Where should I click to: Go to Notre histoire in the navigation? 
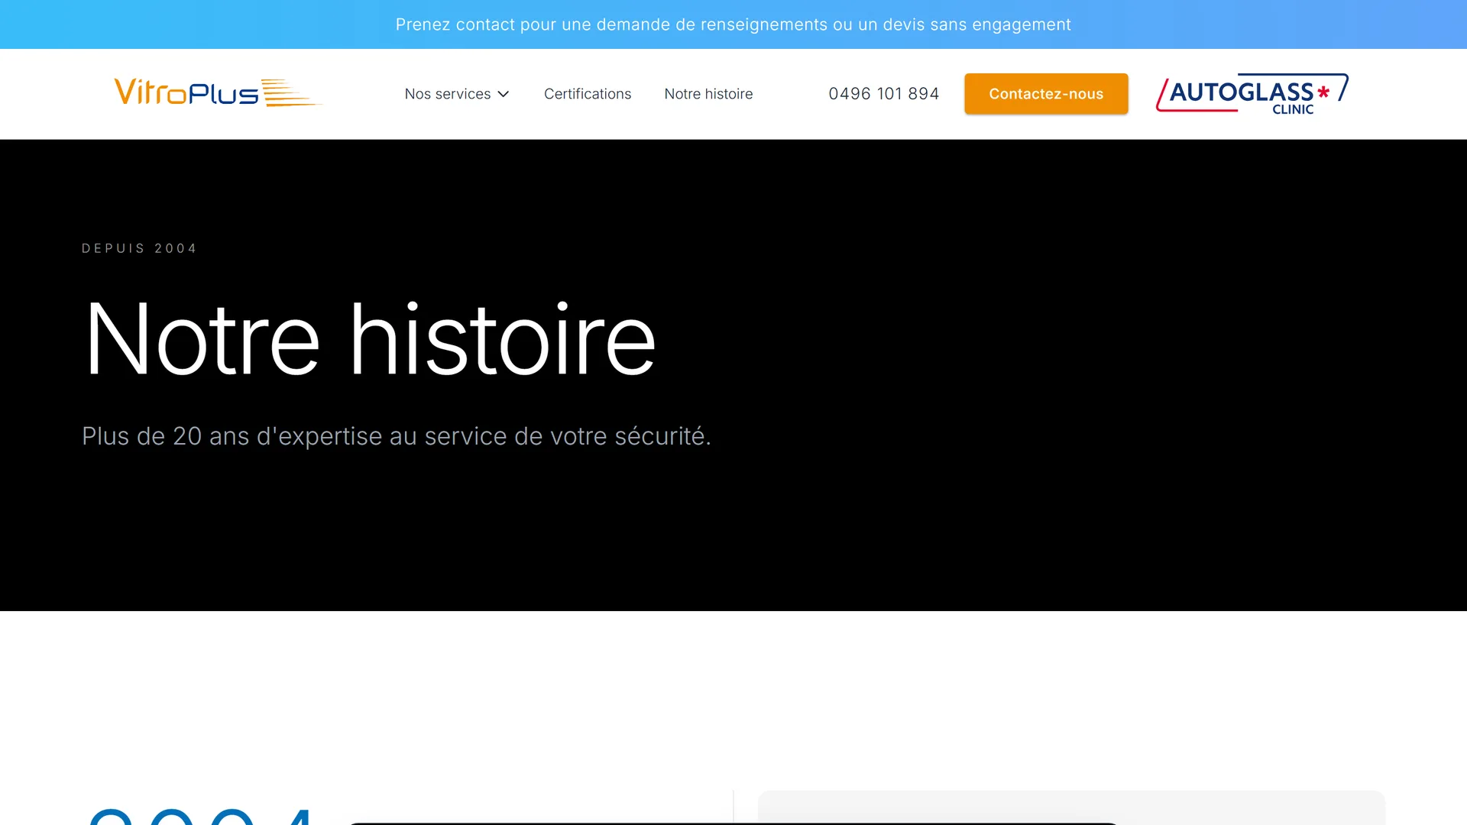point(708,94)
